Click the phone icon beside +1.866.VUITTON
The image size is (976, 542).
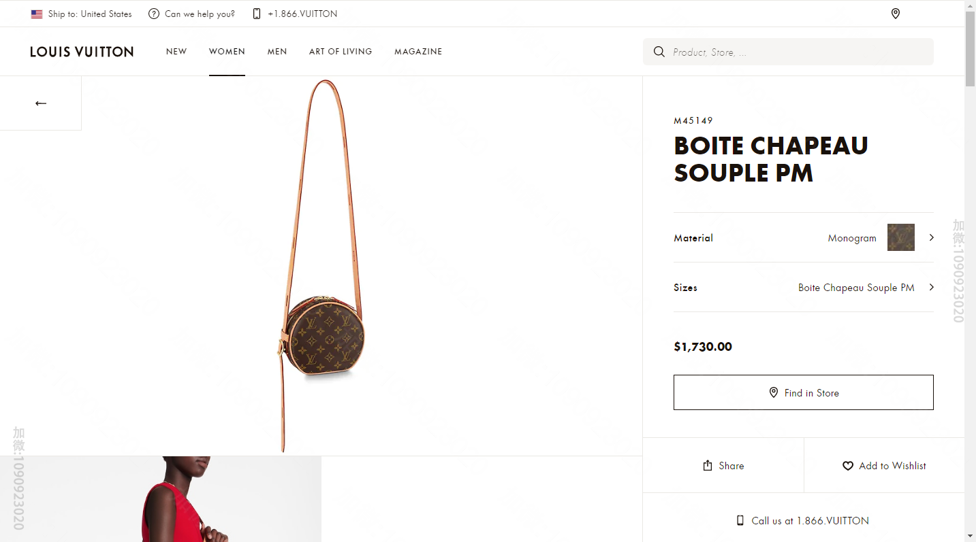coord(257,14)
